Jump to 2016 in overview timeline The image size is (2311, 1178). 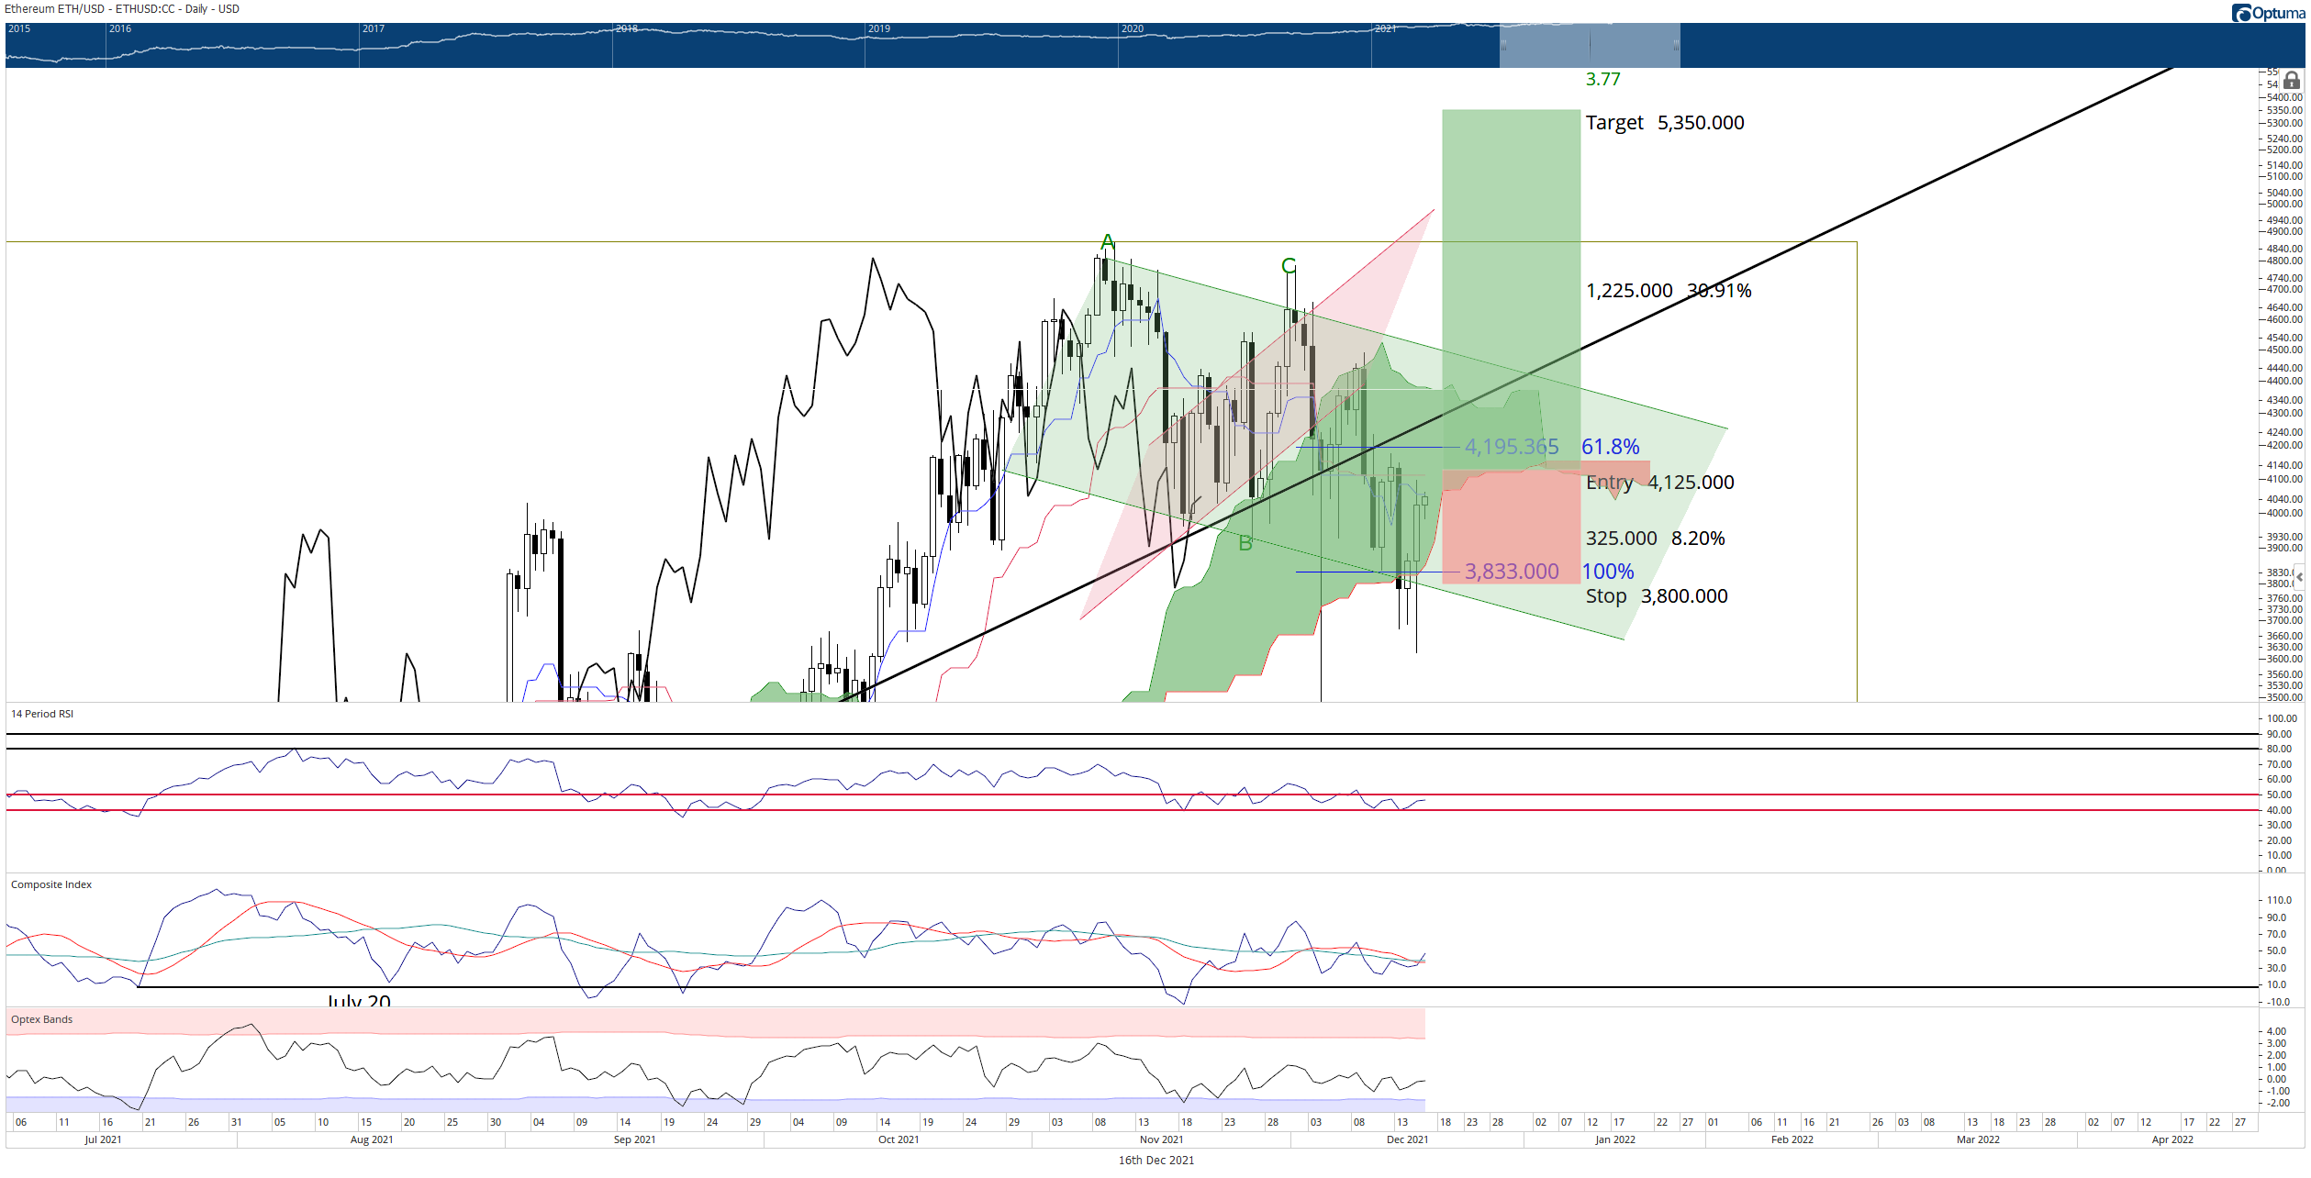[119, 29]
